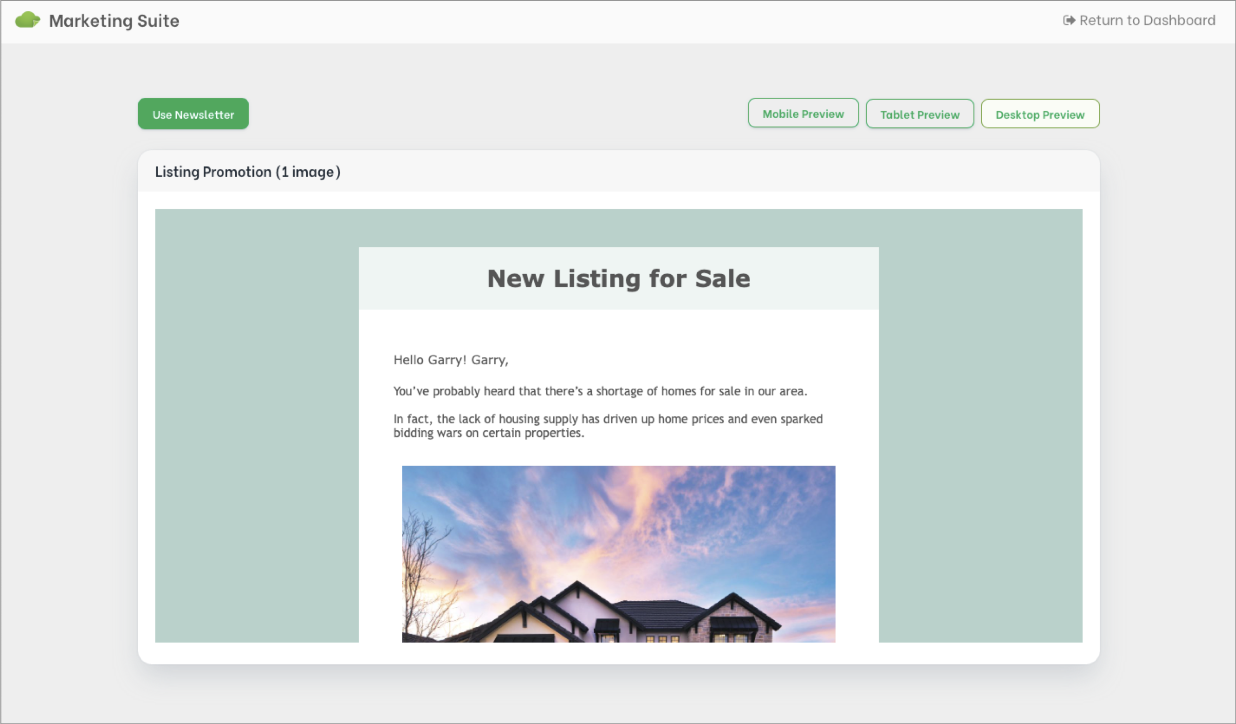Click the New Listing for Sale headline
The image size is (1236, 724).
pos(618,278)
